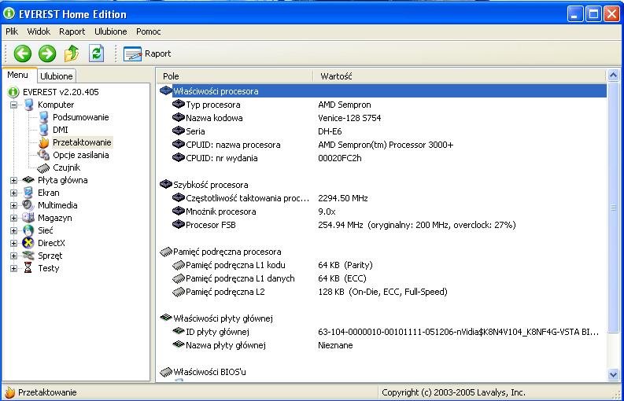Open the Pomoc menu
The width and height of the screenshot is (624, 401).
click(148, 31)
